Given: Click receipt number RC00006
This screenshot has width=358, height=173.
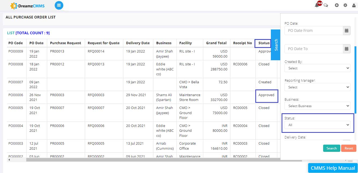Looking at the screenshot, I should point(240,64).
